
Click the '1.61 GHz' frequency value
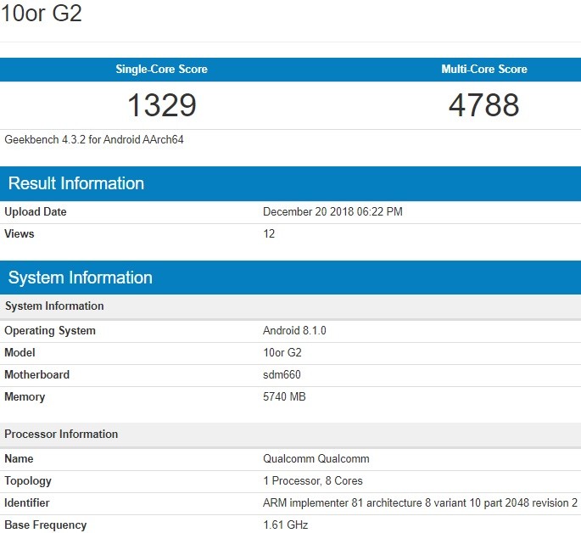click(x=285, y=525)
